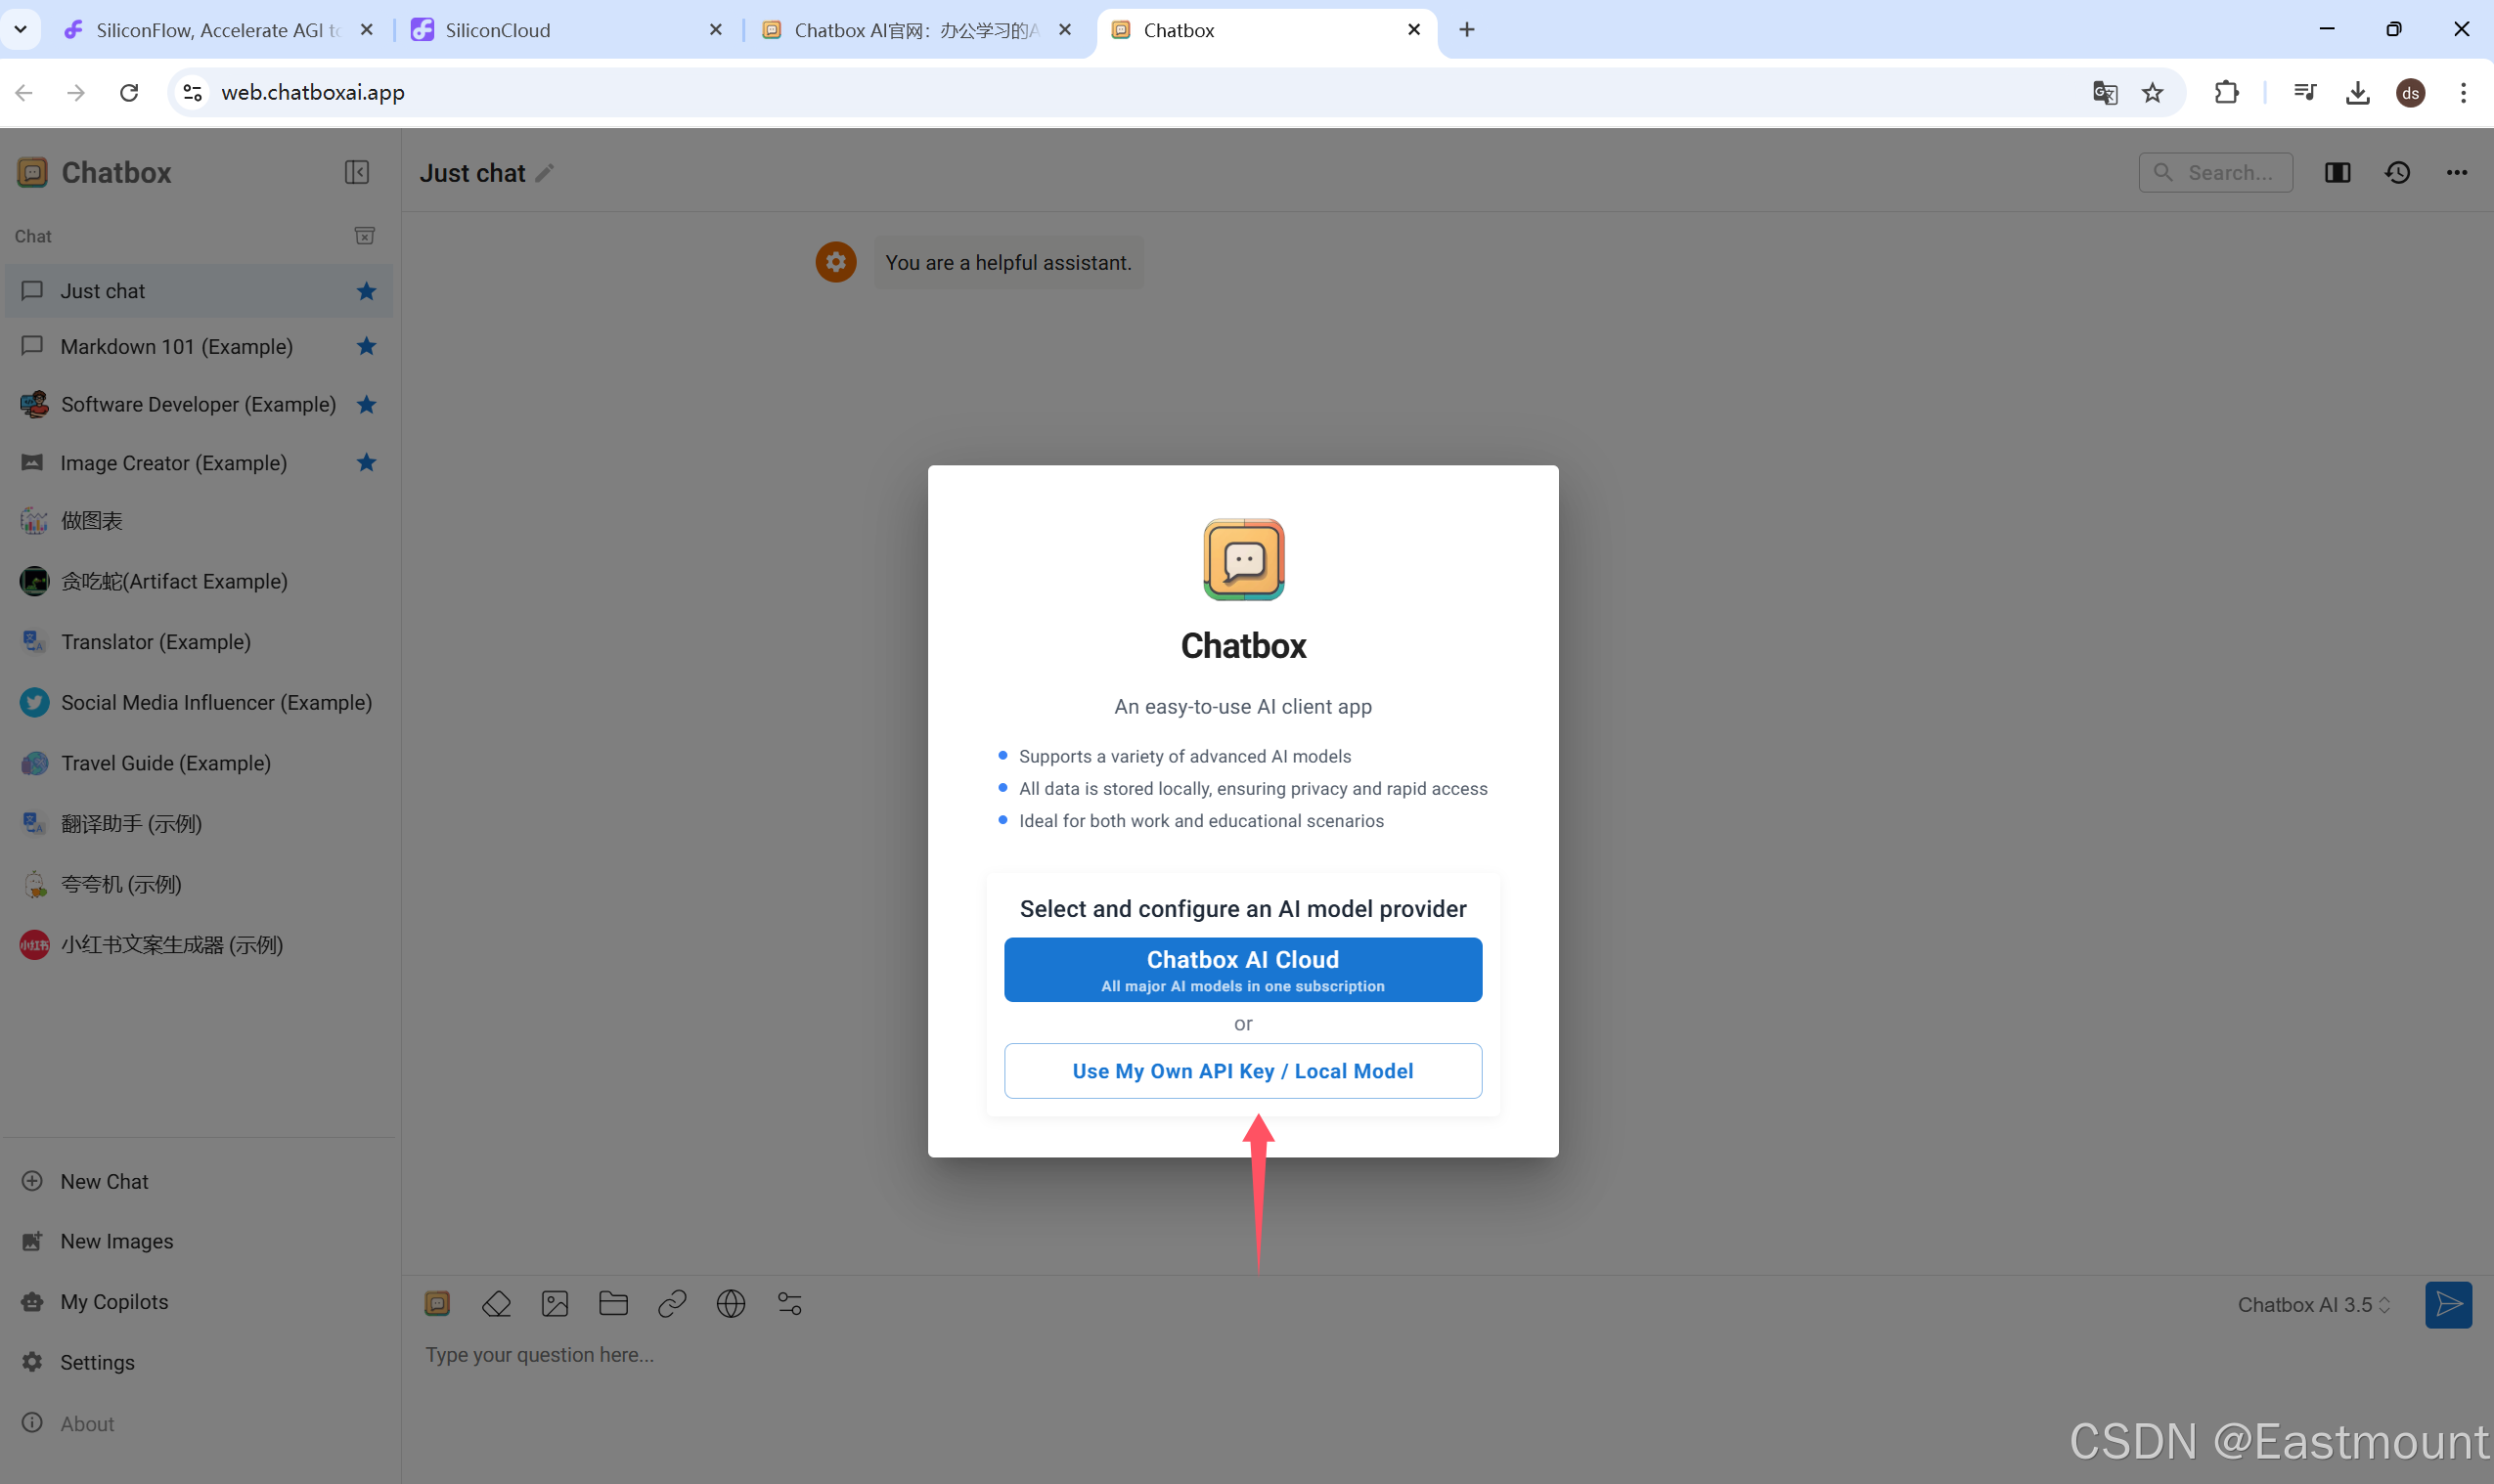Open the conversation sliders settings icon
Viewport: 2494px width, 1484px height.
(789, 1304)
